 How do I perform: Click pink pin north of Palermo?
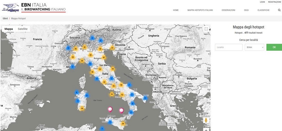(x=110, y=109)
